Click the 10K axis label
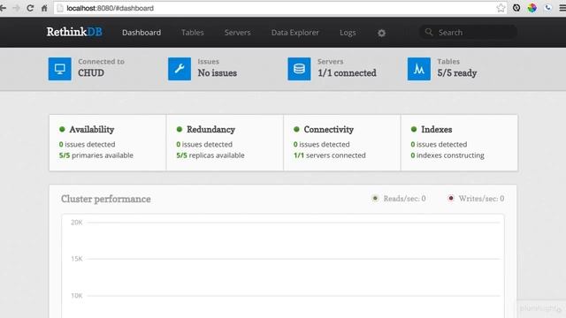The height and width of the screenshot is (318, 566). (77, 296)
